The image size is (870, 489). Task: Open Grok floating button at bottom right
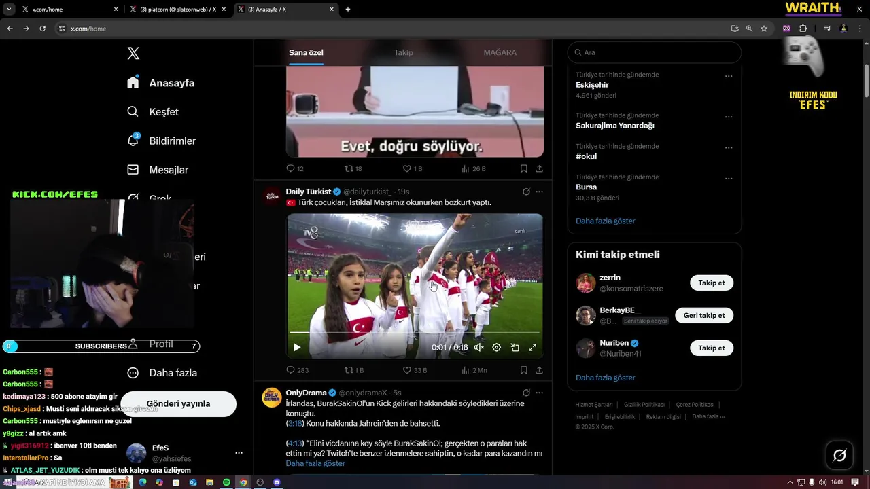coord(839,456)
